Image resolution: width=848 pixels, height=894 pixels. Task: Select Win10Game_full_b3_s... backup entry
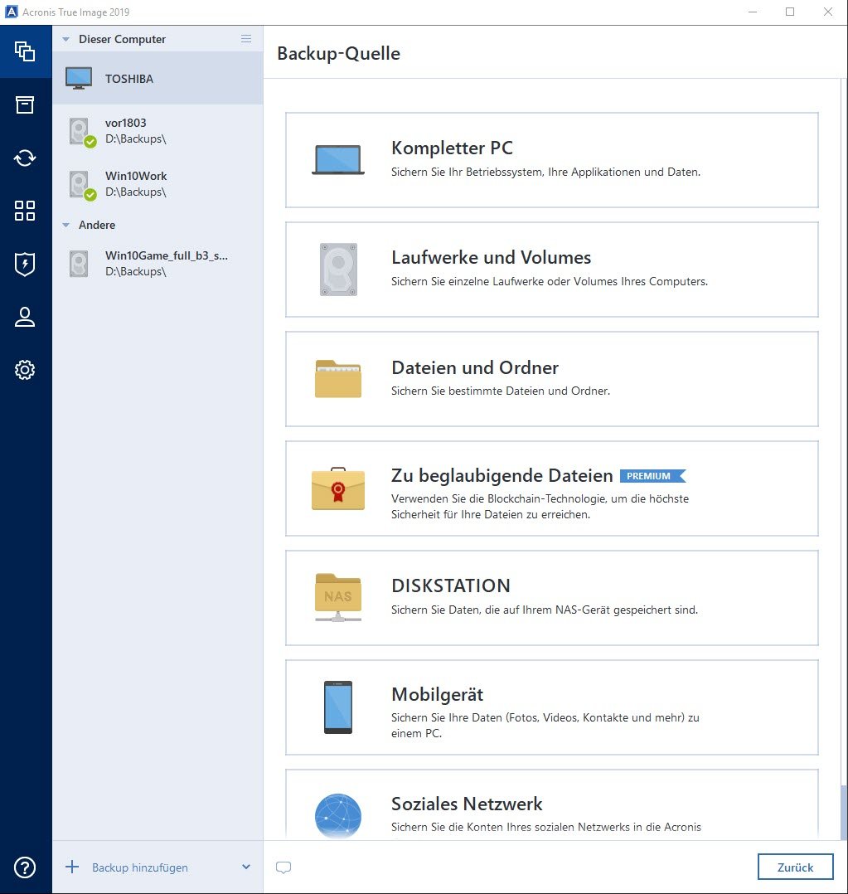(x=157, y=264)
